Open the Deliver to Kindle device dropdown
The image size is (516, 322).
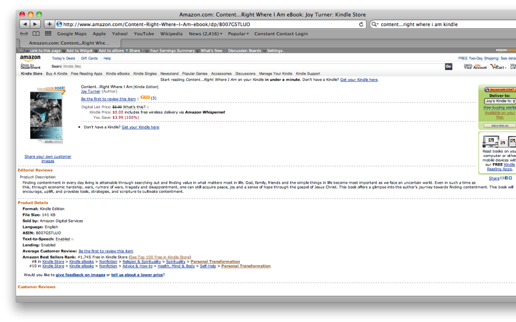click(500, 101)
